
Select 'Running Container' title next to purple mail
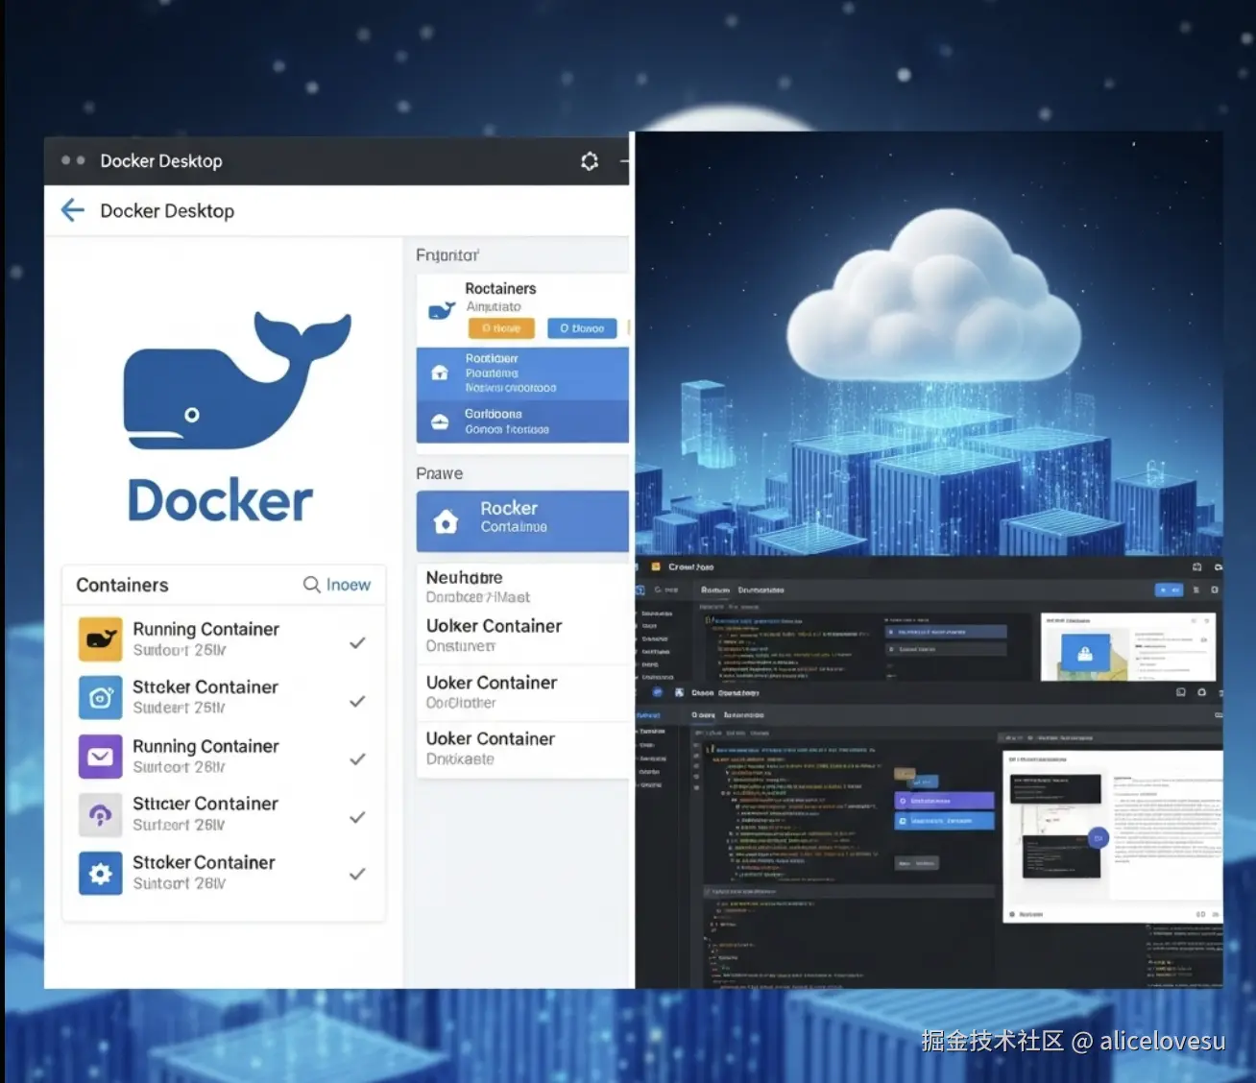click(x=205, y=746)
